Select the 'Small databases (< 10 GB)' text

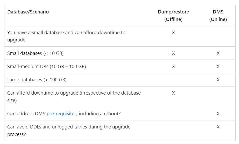point(35,53)
